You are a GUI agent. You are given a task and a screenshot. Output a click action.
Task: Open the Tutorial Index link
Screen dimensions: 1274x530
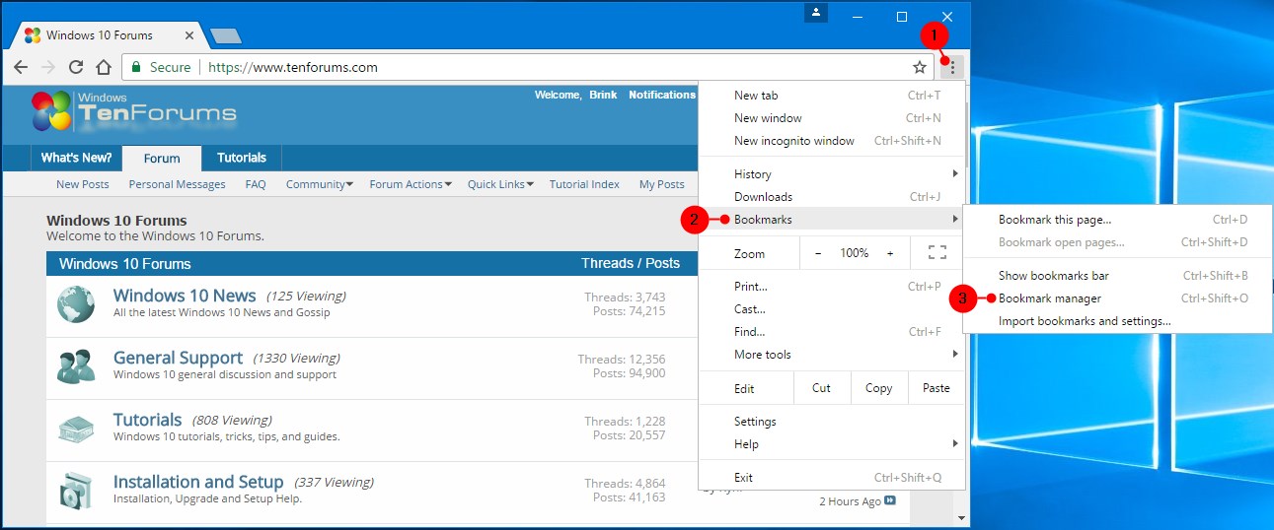(x=584, y=184)
